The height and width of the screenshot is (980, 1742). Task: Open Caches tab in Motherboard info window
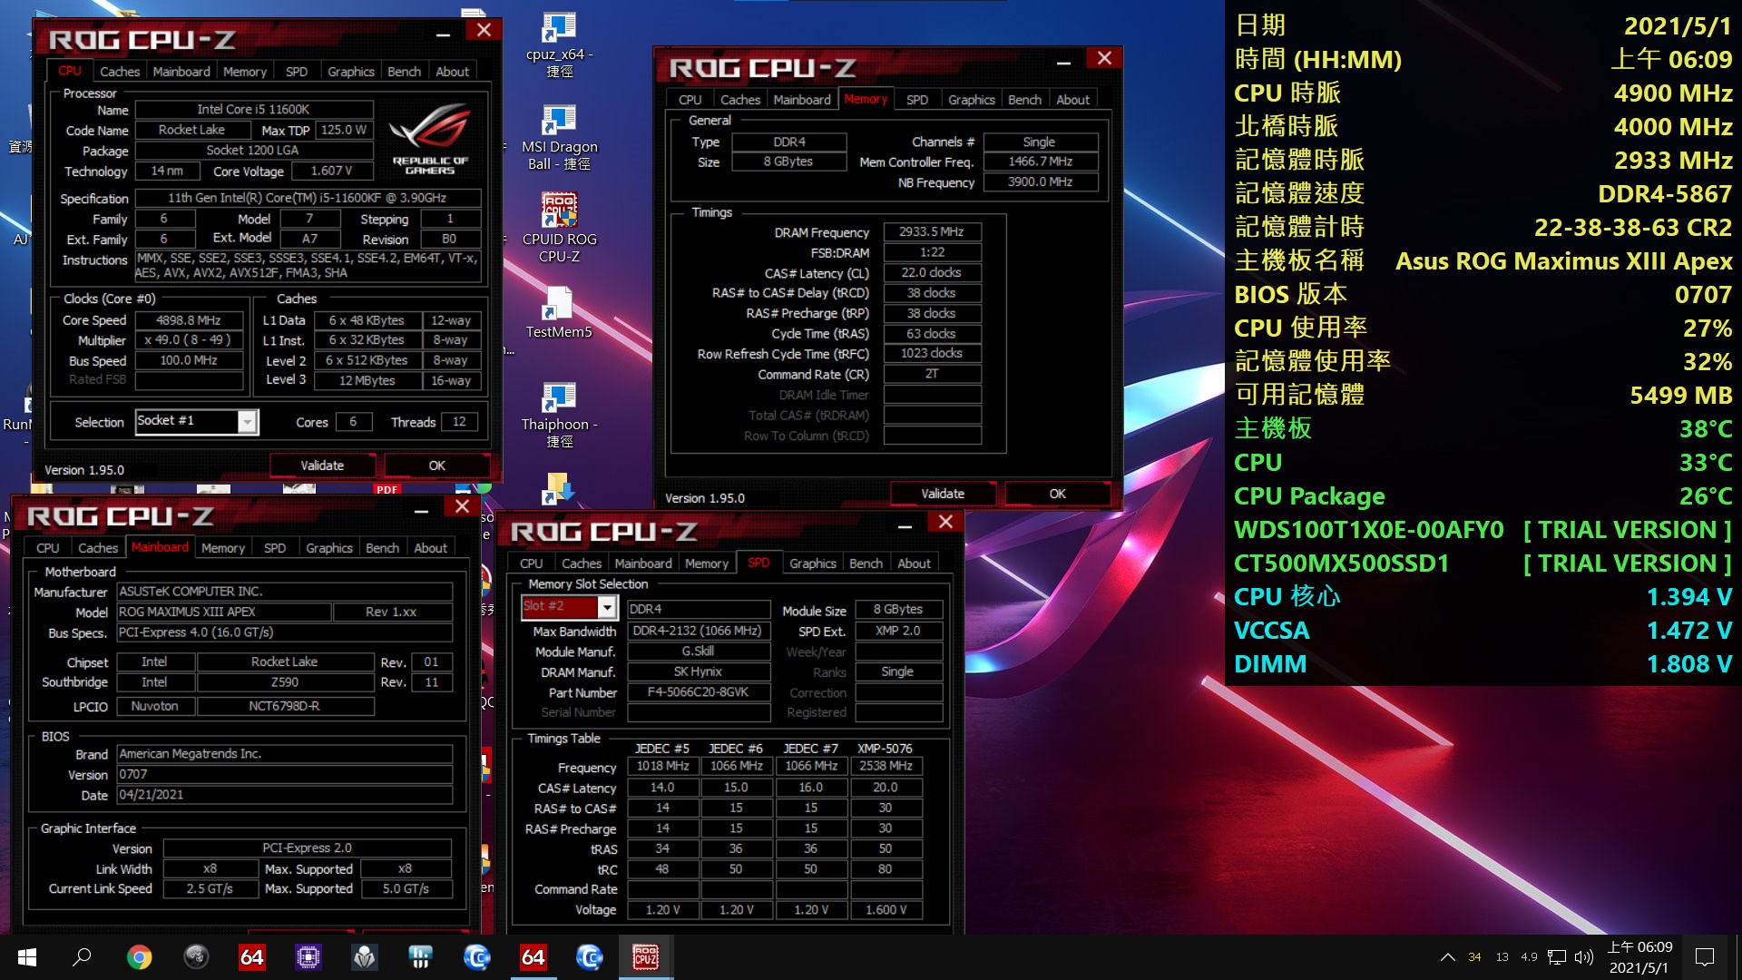coord(98,548)
